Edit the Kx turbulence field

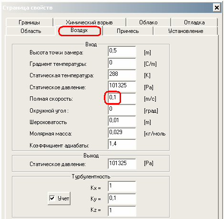122,186
